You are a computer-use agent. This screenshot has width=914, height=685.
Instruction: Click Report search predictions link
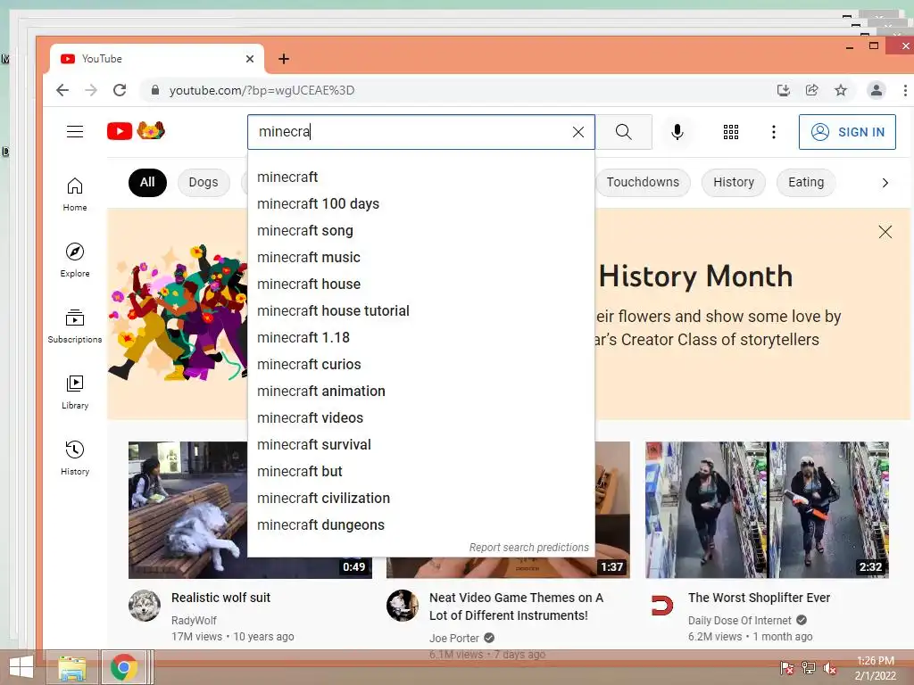point(528,548)
